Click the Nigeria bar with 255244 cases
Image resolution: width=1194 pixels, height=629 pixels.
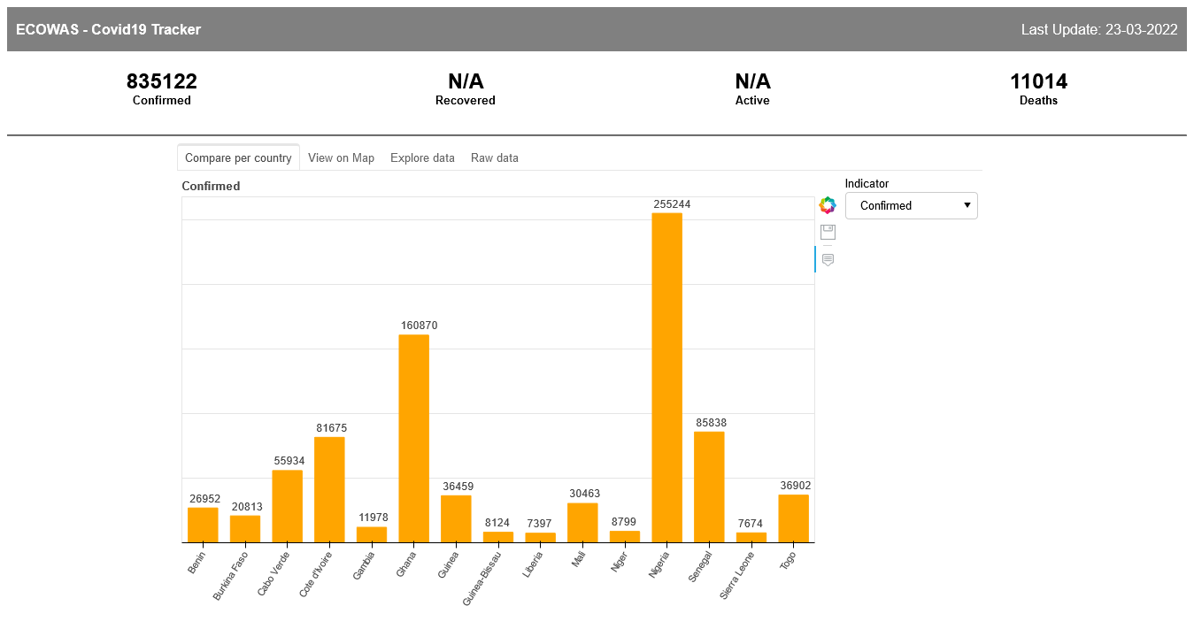pos(667,378)
